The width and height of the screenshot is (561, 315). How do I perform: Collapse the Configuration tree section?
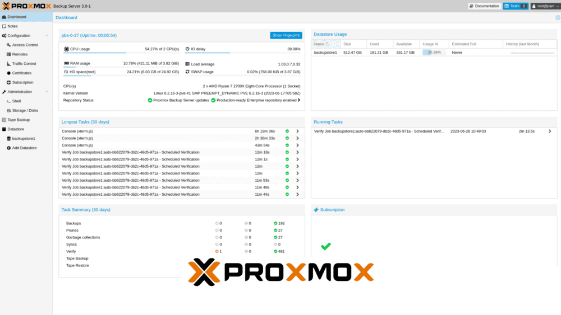point(47,36)
